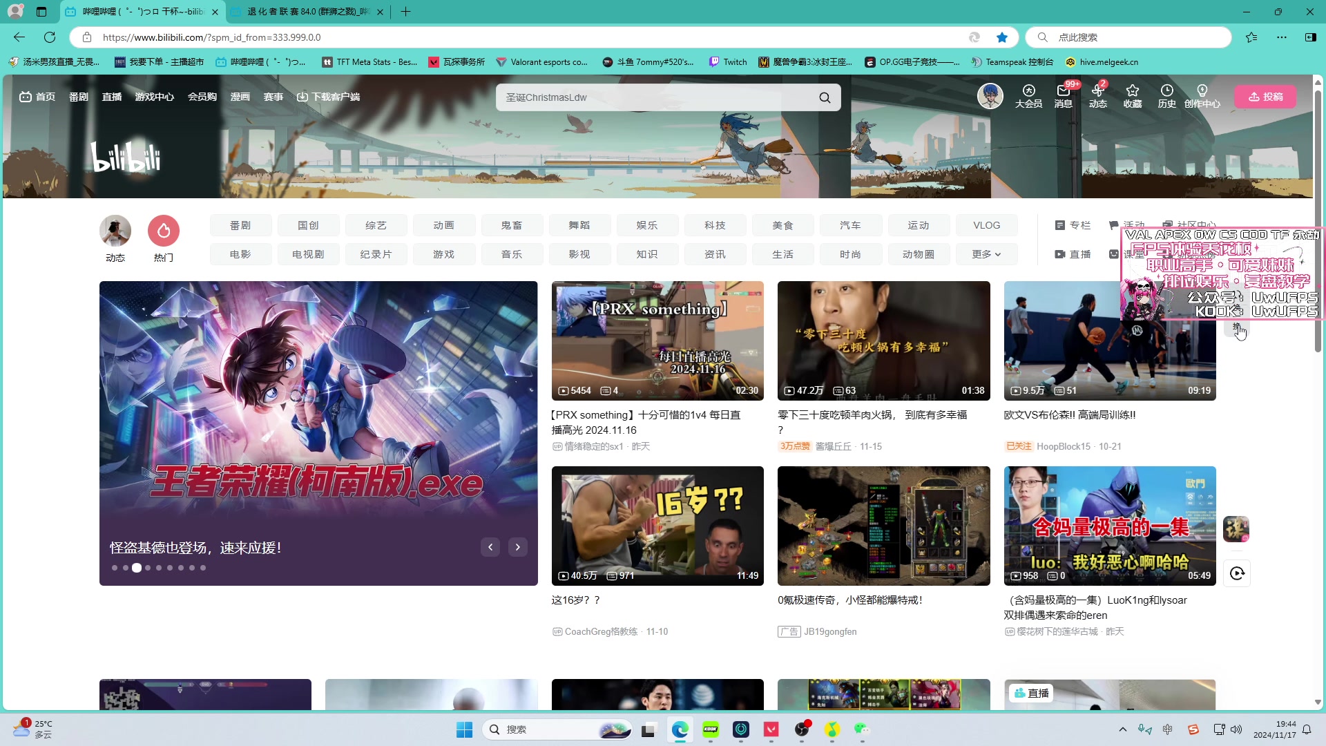Open the 历史 history clock icon
Screen dimensions: 1326x746
click(1167, 96)
